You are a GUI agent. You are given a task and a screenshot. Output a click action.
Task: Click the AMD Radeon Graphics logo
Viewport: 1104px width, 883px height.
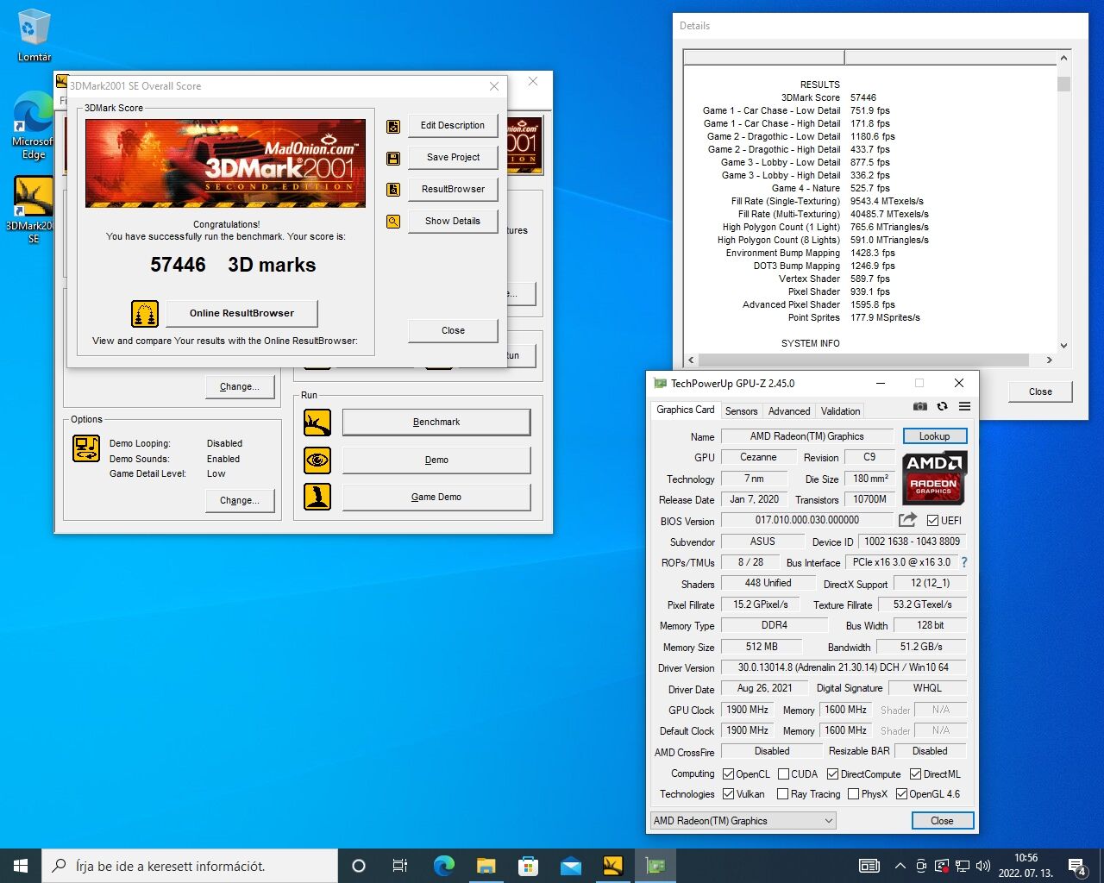pyautogui.click(x=934, y=478)
